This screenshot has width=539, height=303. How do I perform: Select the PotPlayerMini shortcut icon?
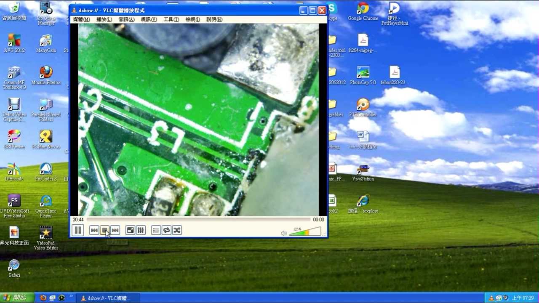click(x=395, y=14)
